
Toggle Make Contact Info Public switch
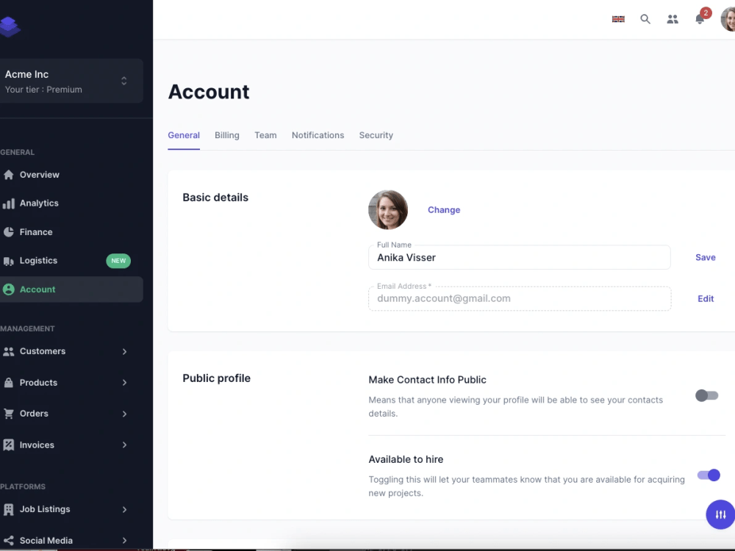pyautogui.click(x=707, y=395)
